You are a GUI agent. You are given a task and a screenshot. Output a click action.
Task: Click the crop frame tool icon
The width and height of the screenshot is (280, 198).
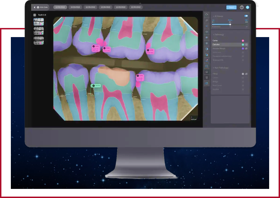point(207,66)
